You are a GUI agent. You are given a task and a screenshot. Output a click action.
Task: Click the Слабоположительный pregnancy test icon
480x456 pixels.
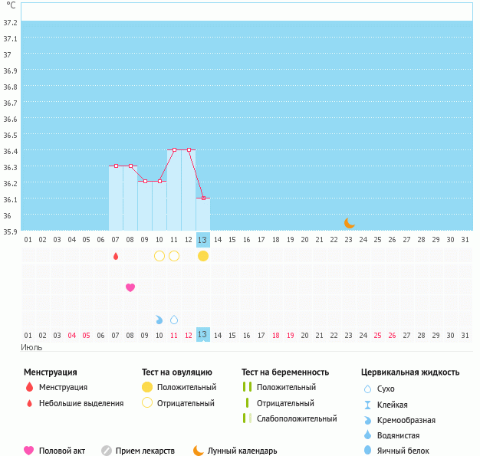pyautogui.click(x=246, y=418)
